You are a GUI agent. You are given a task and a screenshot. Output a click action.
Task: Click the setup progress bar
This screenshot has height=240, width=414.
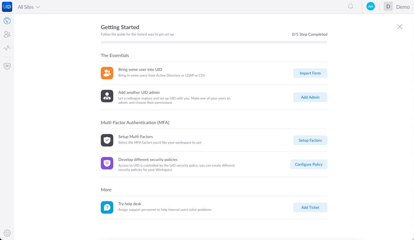214,42
